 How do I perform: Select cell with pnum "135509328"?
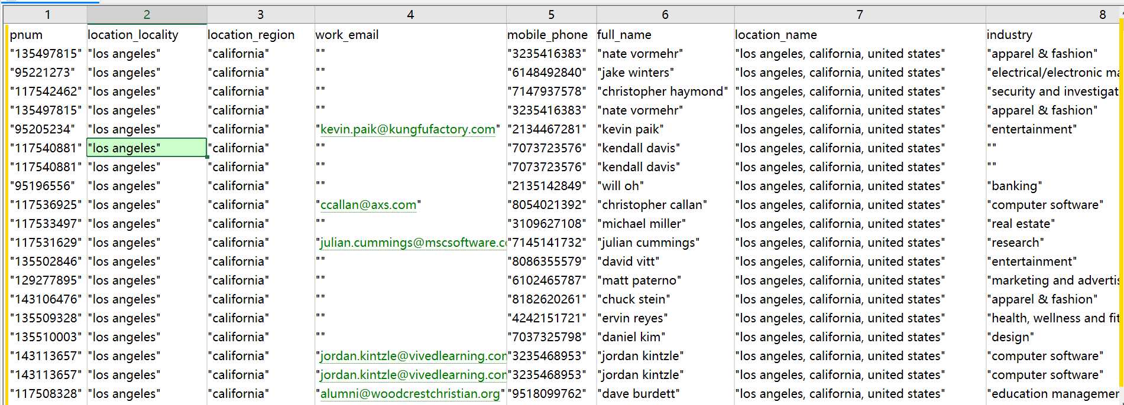[47, 318]
